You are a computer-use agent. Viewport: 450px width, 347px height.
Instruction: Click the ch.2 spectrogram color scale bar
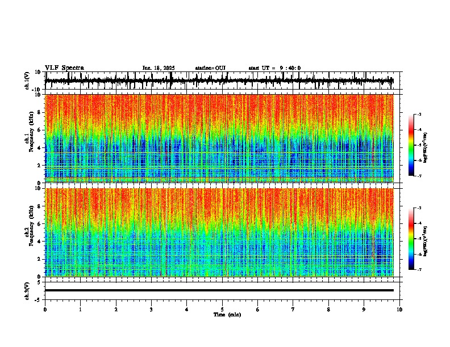pos(411,239)
